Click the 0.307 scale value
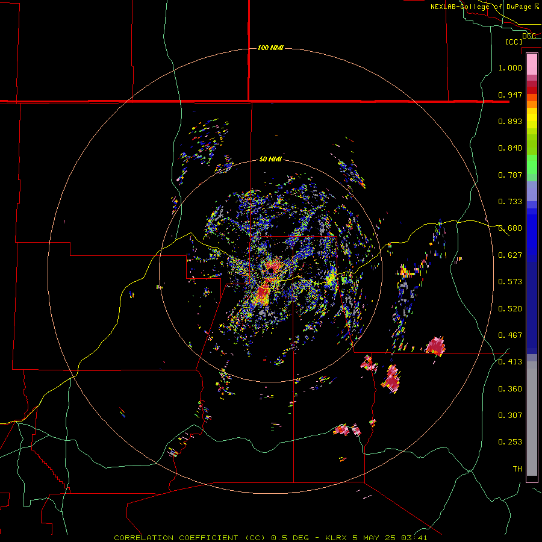The height and width of the screenshot is (542, 542). [x=510, y=416]
